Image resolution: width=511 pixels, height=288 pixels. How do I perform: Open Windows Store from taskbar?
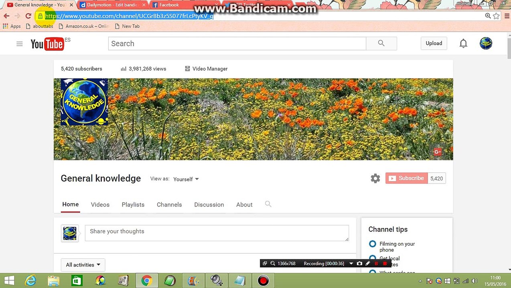click(77, 280)
